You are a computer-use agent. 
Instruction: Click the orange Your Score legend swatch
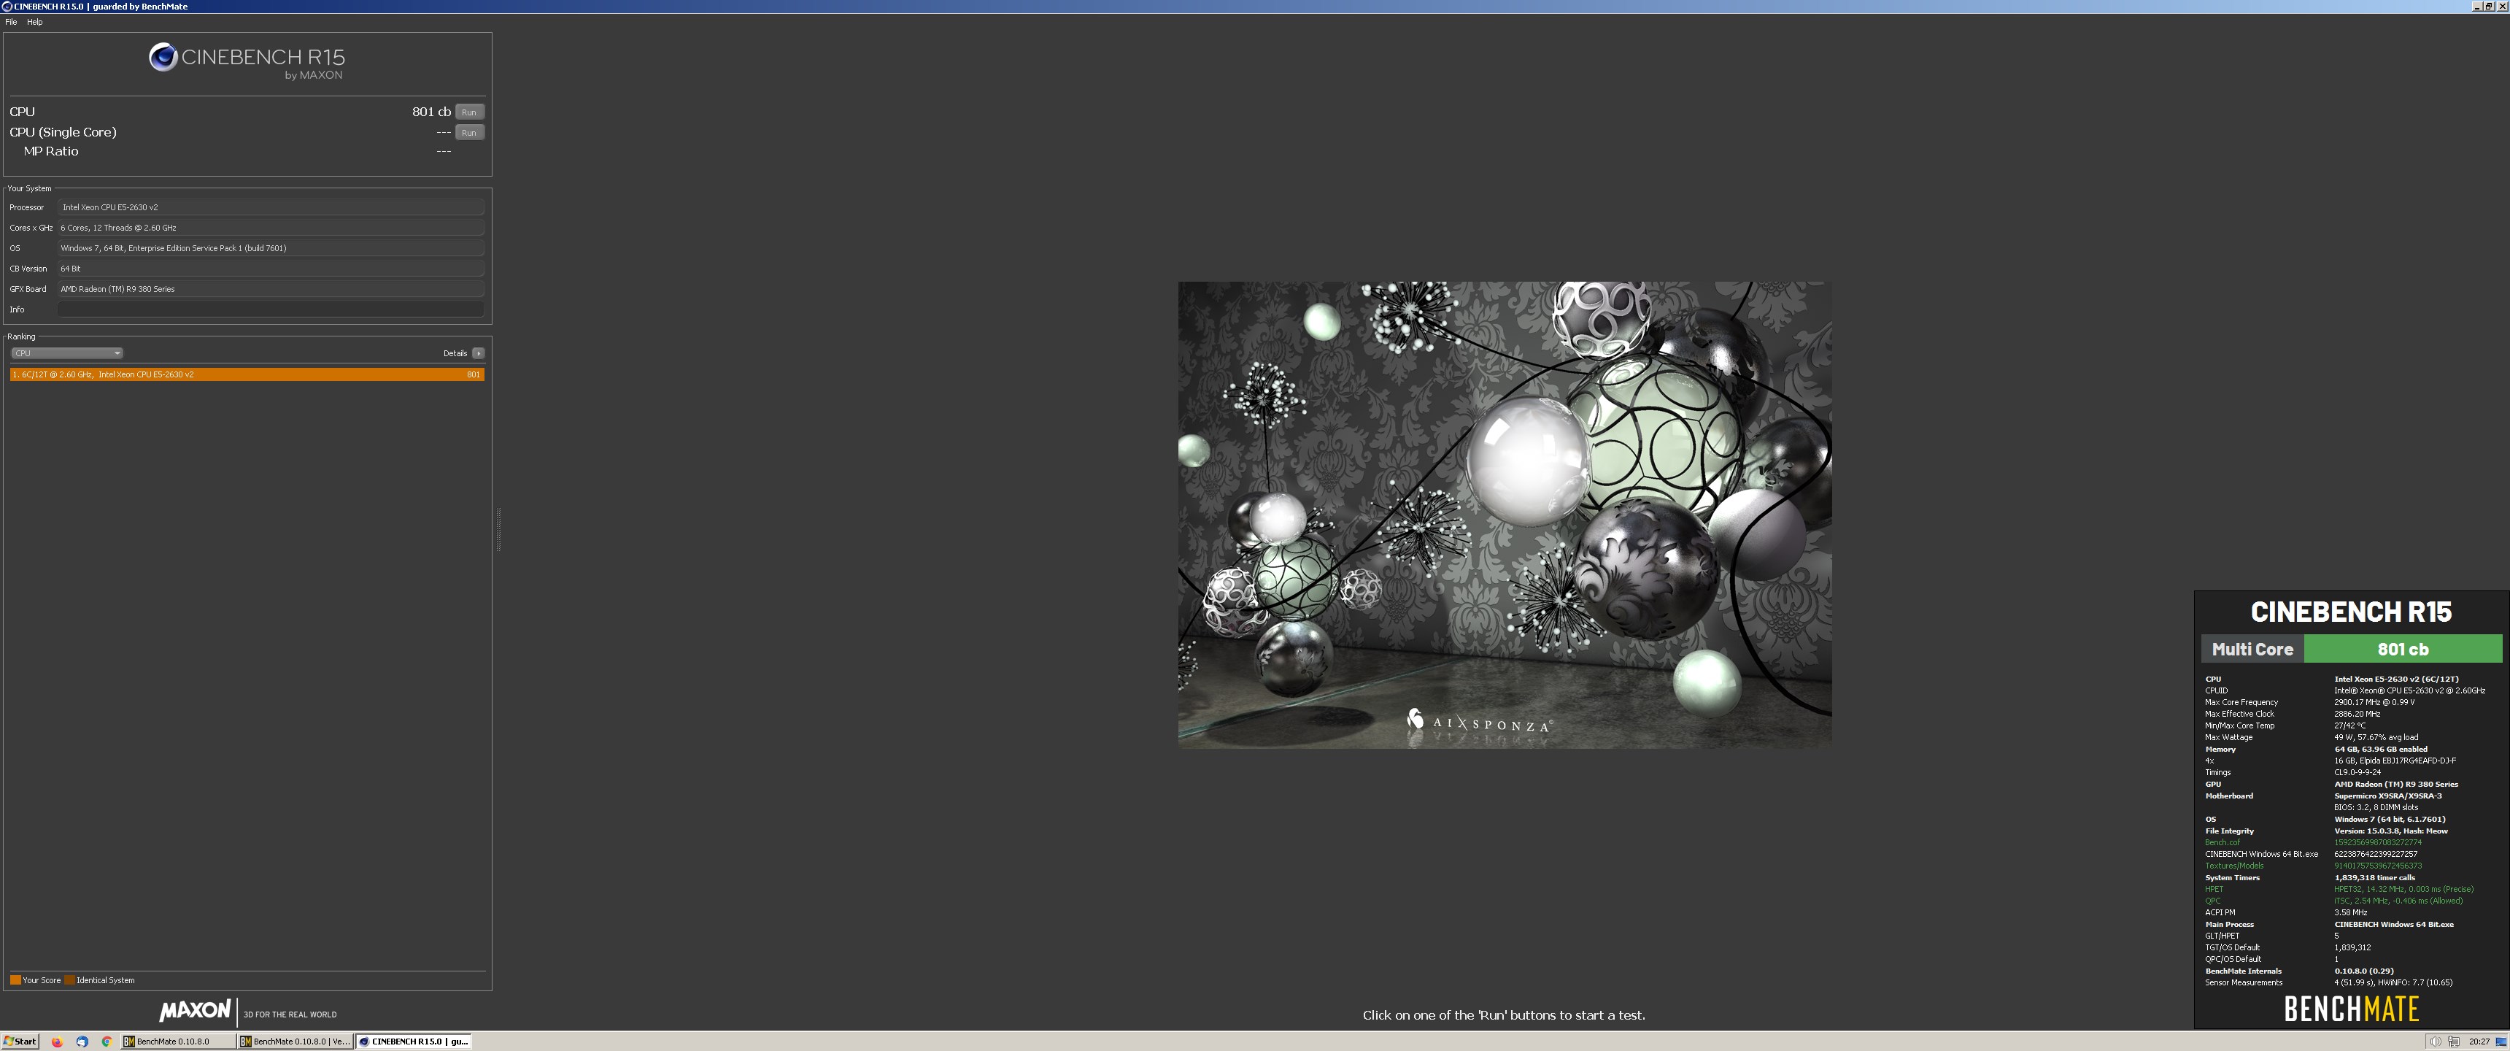(15, 979)
